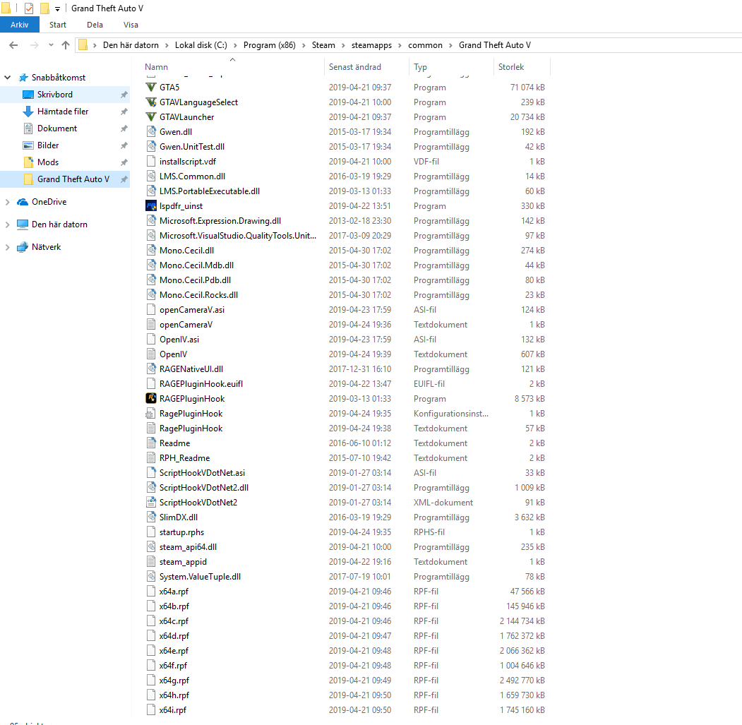Viewport: 742px width, 725px height.
Task: Expand the Den här datorn tree node
Action: (7, 224)
